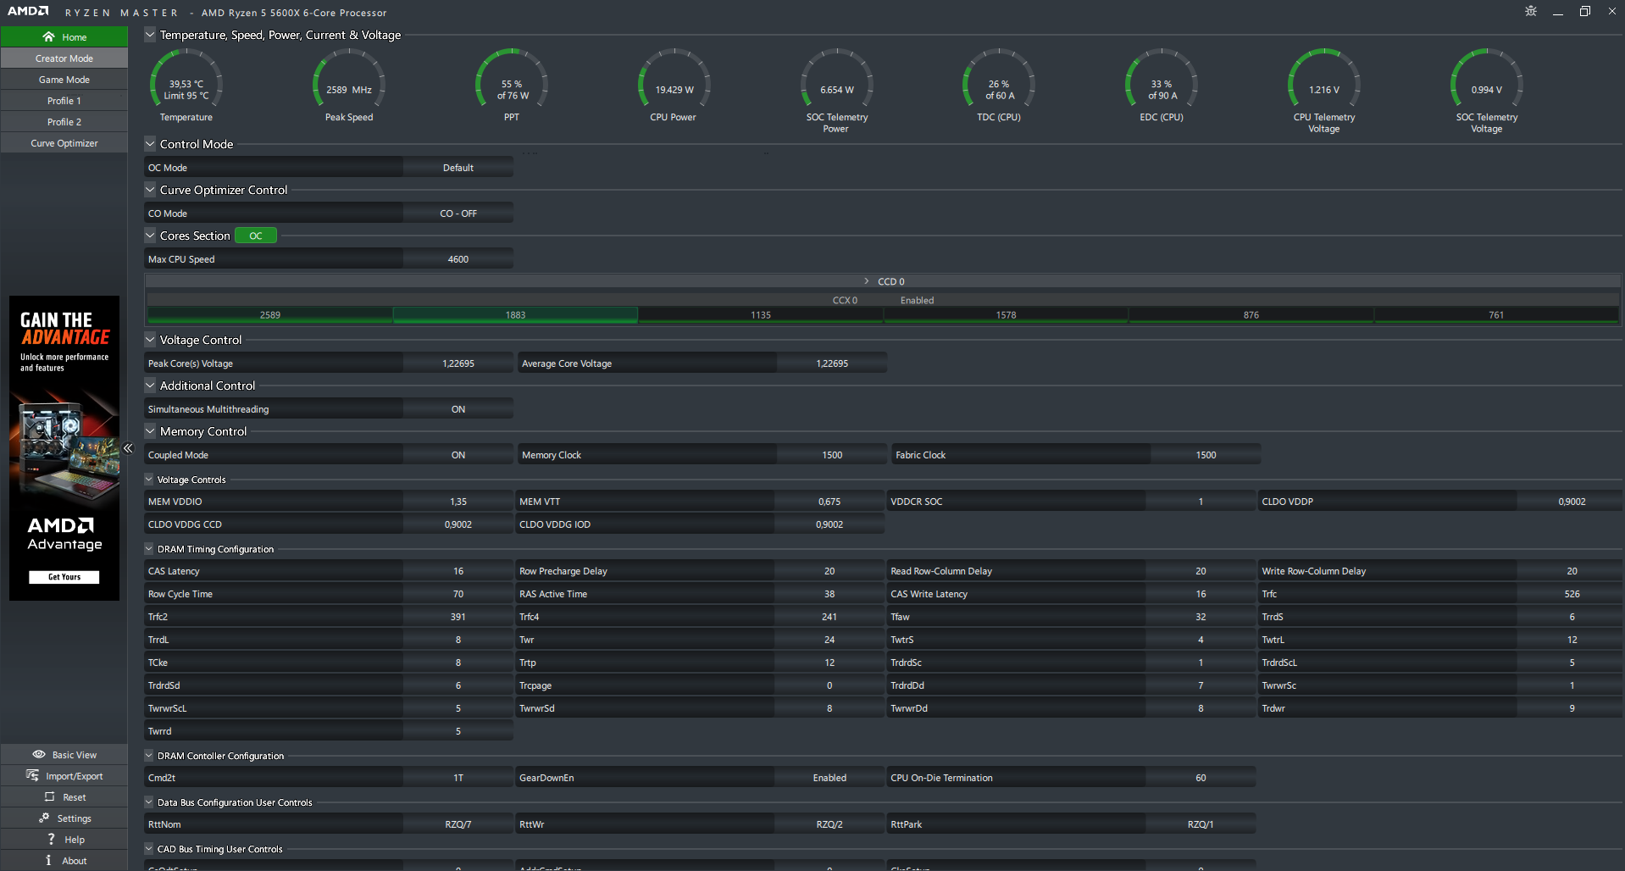Collapse the Voltage Control section
Viewport: 1625px width, 871px height.
coord(150,339)
